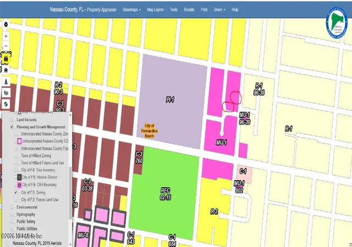
Task: Click the Nassau County Property Appraiser logo
Action: tap(336, 23)
